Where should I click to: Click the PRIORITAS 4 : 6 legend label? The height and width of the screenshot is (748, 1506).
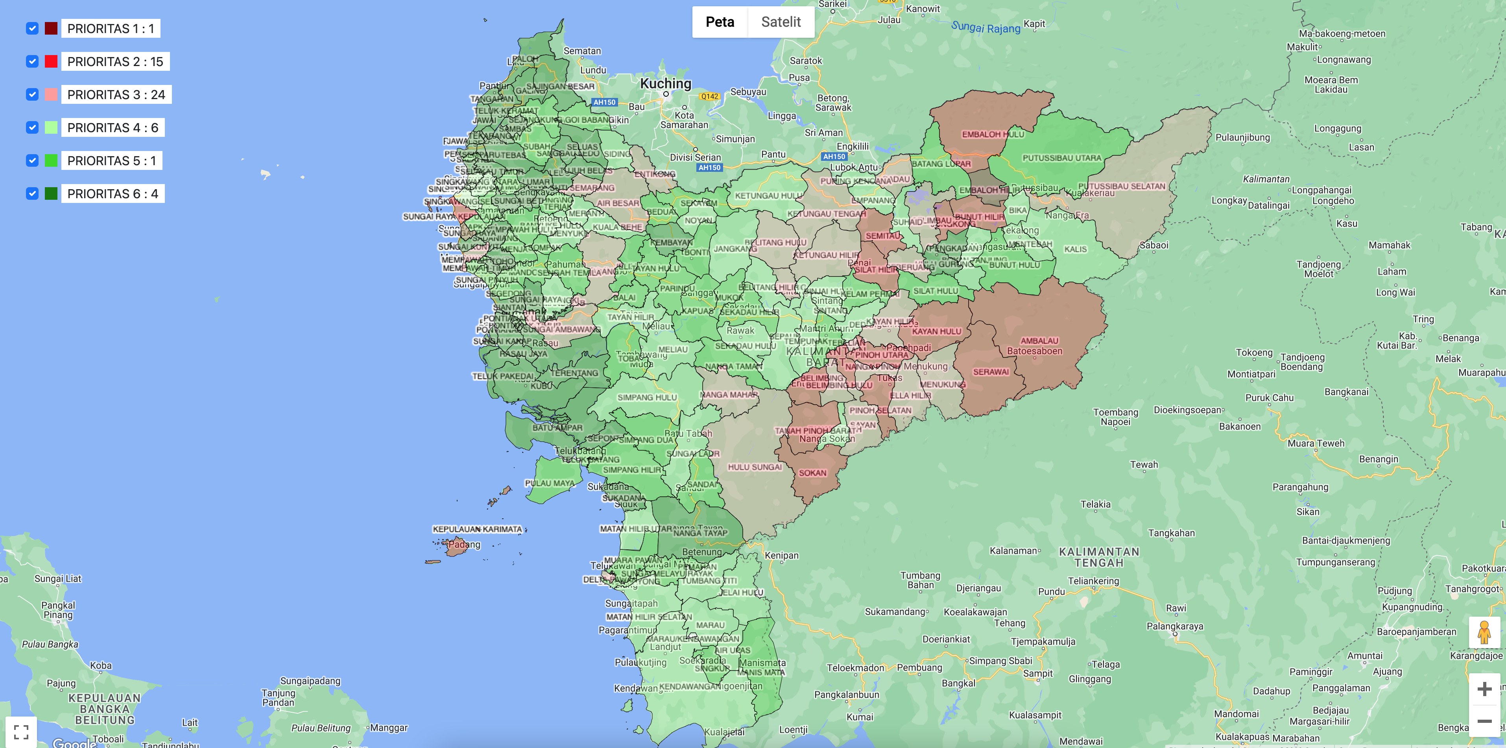point(113,127)
